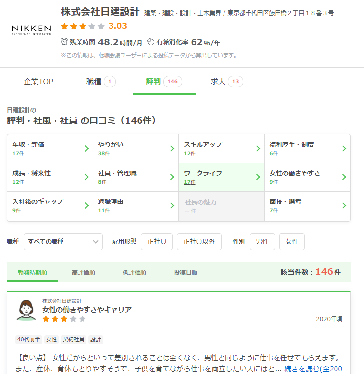Screen dimensions: 364x374
Task: Click the 146 count badge on 評判
Action: tap(172, 82)
